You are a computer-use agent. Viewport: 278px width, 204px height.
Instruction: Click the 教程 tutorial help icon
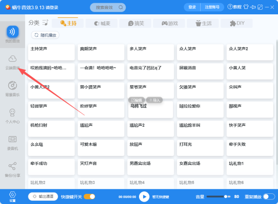coord(234,7)
